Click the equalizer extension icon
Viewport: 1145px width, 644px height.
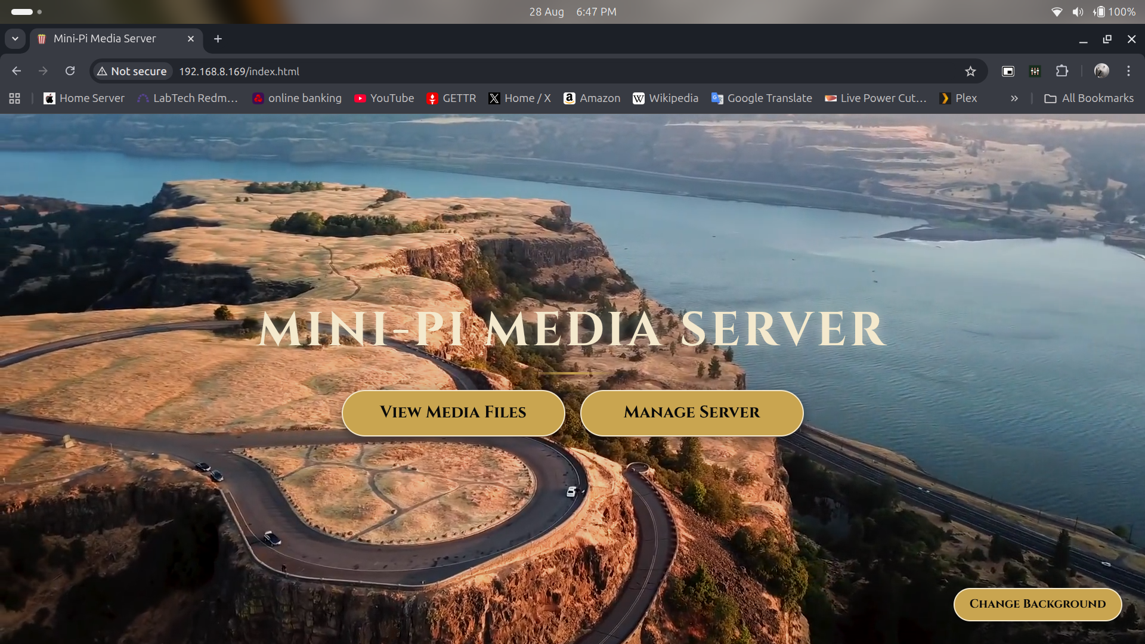coord(1035,71)
